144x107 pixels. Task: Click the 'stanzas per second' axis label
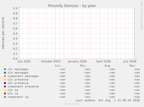[3, 33]
